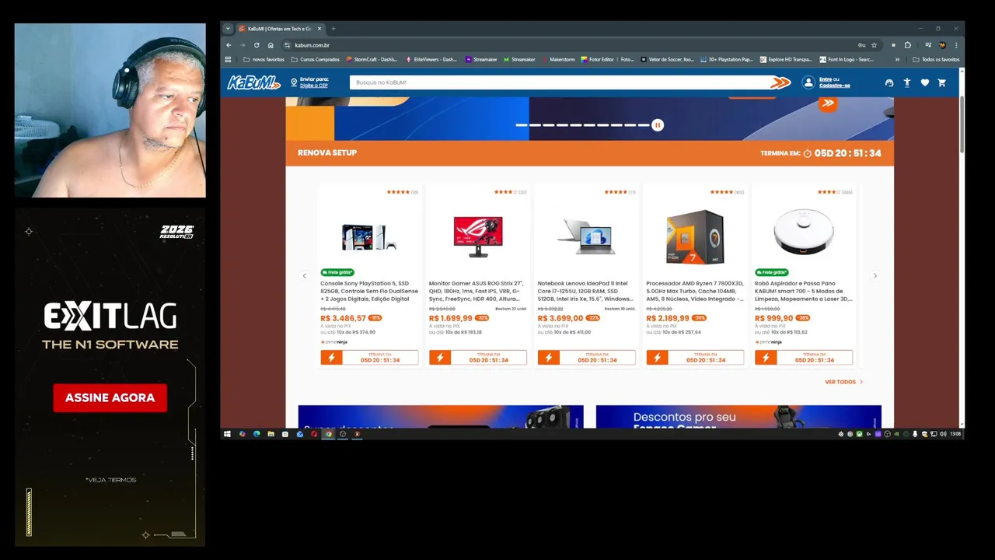995x560 pixels.
Task: Click price 'R$ 3.486,57' on PlayStation card
Action: (343, 318)
